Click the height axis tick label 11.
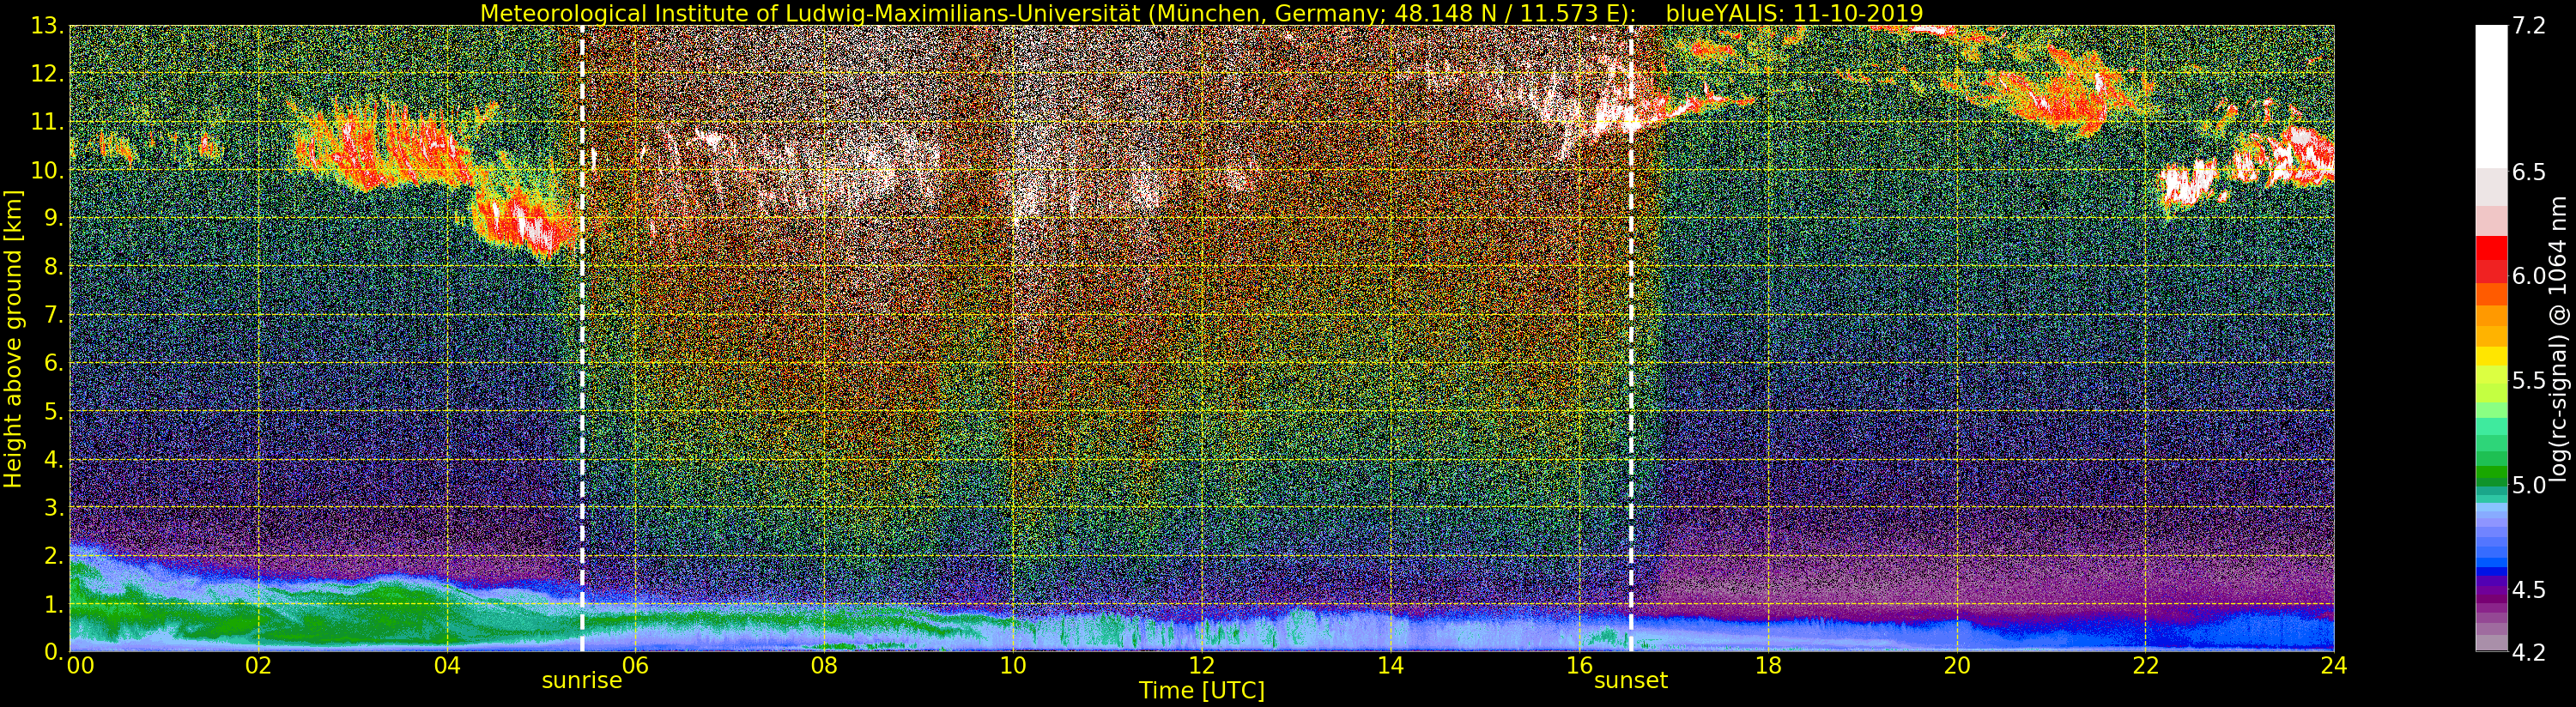2576x707 pixels. pos(48,123)
